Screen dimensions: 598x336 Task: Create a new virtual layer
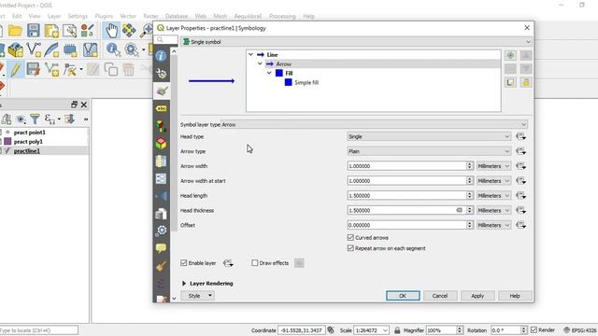pos(91,49)
